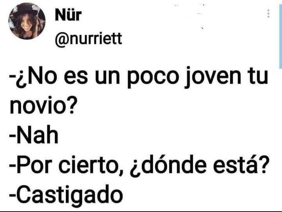Click the word "es" in the first line
The image size is (282, 212).
(76, 77)
